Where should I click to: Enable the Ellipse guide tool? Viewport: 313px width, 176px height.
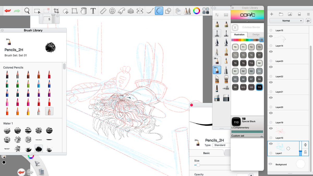pos(112,11)
